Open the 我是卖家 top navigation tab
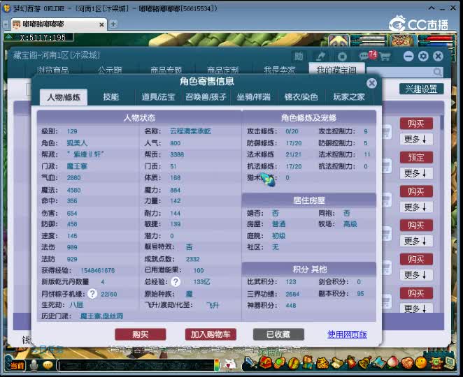463x377 pixels. coord(279,70)
